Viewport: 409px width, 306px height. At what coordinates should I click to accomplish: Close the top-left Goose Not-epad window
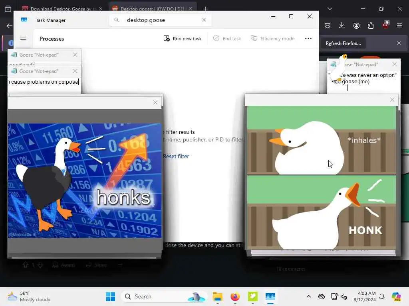(x=75, y=55)
